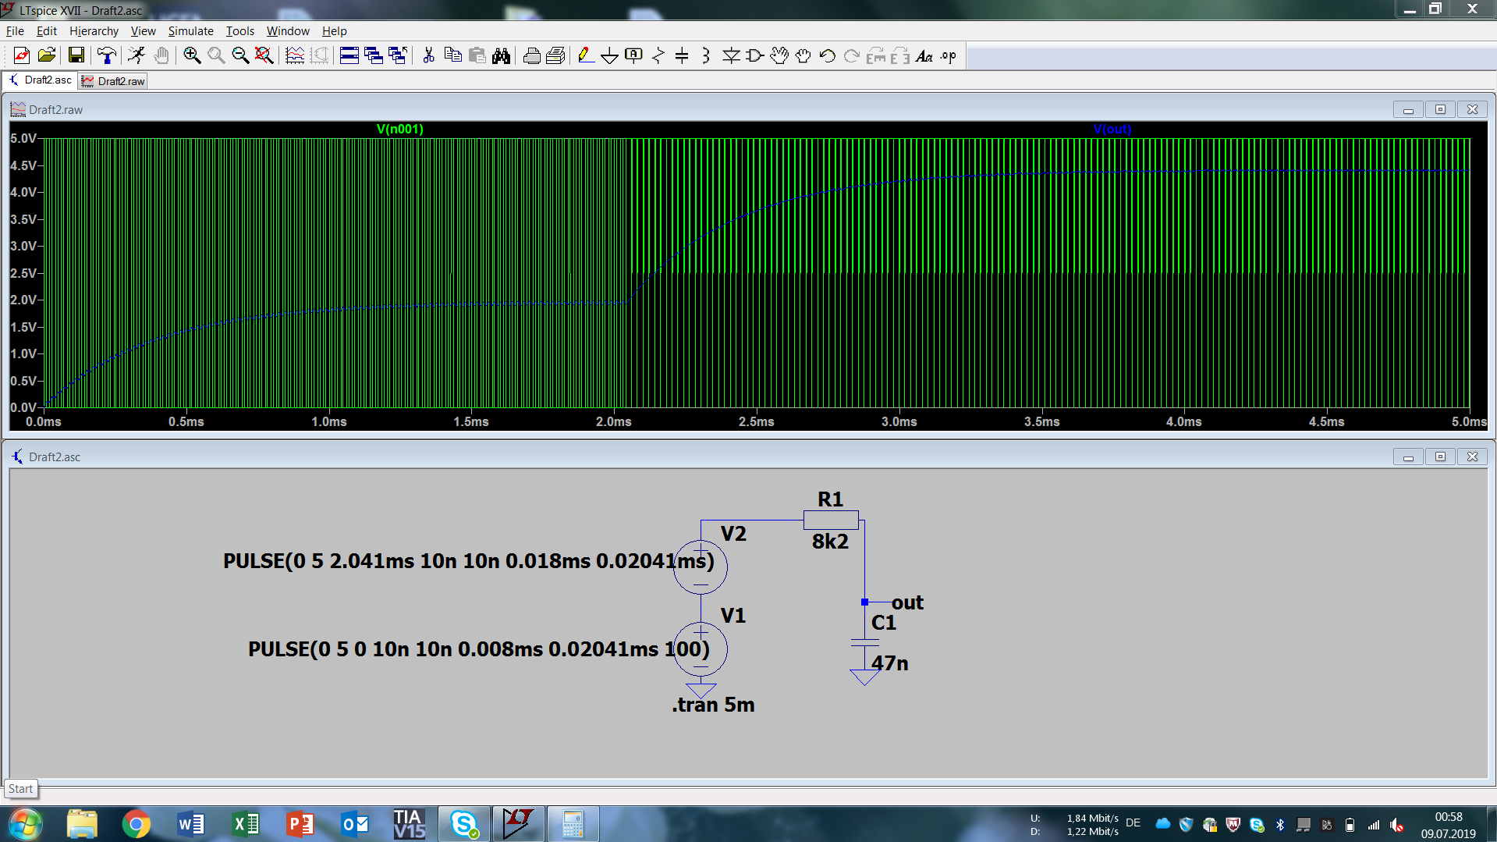Place a ground symbol
The width and height of the screenshot is (1497, 842).
[x=609, y=55]
